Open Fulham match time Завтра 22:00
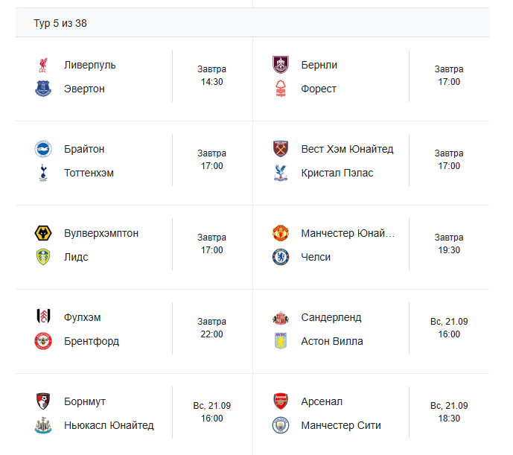This screenshot has height=455, width=513. tap(212, 328)
